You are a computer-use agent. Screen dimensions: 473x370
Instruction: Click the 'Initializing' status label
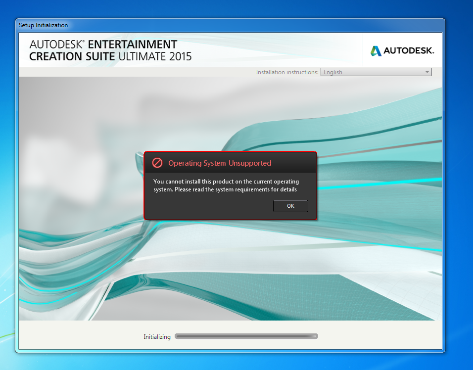point(157,336)
